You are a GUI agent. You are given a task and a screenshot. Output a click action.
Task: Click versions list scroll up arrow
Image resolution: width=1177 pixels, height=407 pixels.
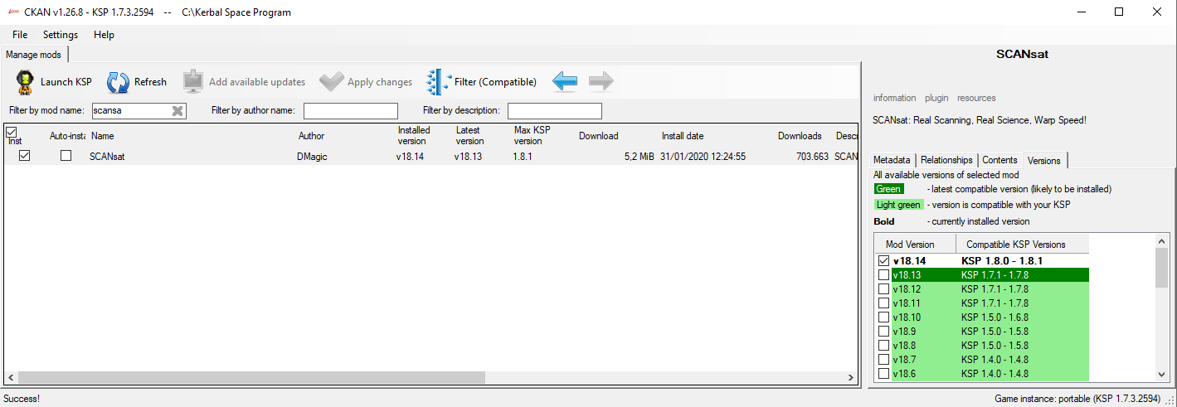[x=1161, y=241]
